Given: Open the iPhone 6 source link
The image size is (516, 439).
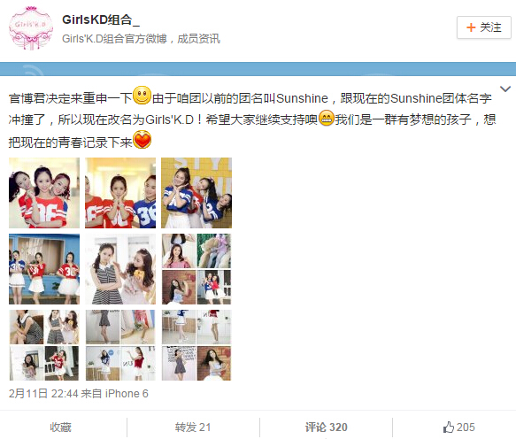Looking at the screenshot, I should [x=127, y=394].
